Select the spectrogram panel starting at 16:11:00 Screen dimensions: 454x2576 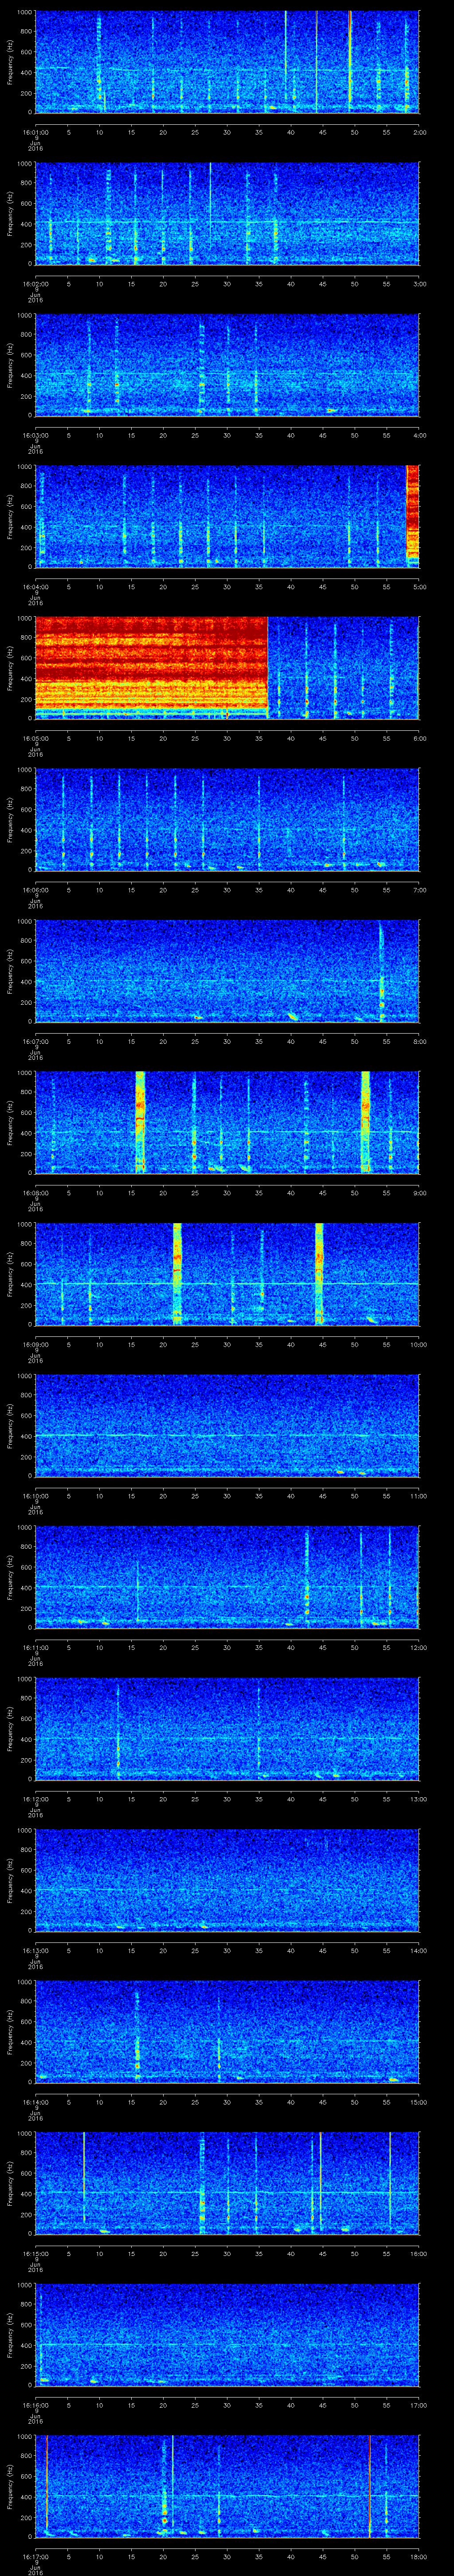coord(227,1577)
